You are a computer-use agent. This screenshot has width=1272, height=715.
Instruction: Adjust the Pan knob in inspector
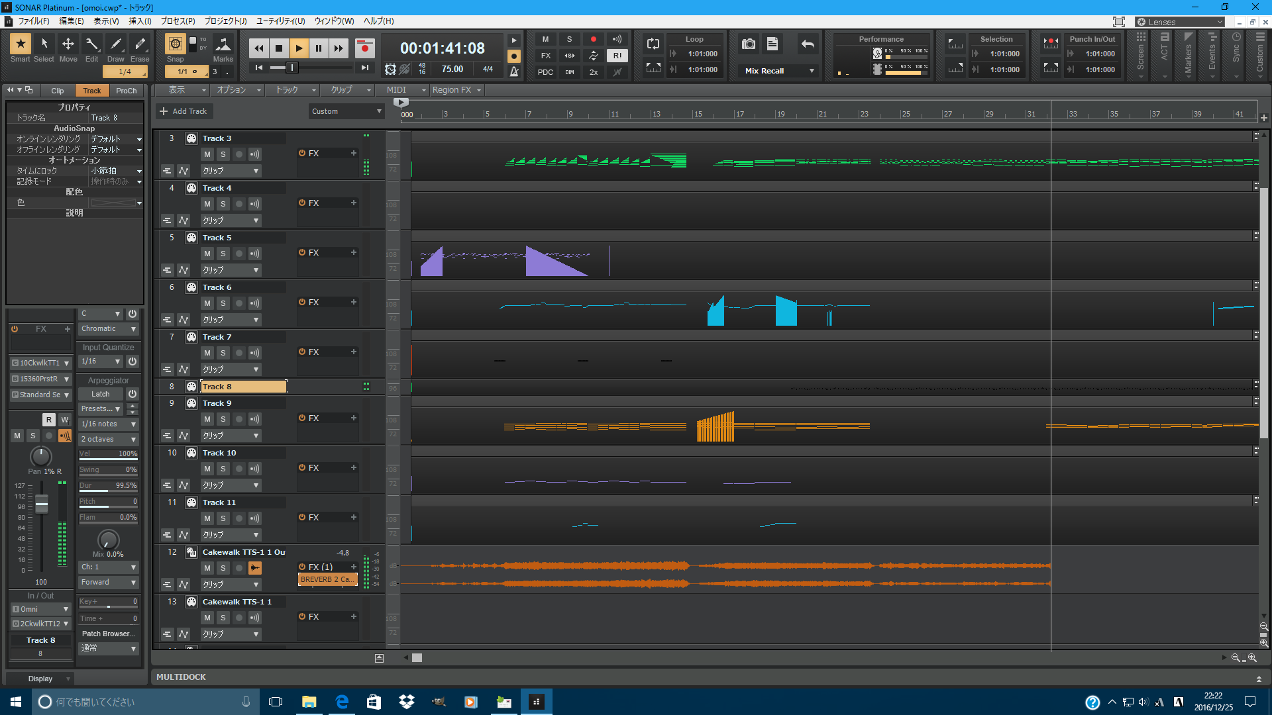tap(41, 456)
